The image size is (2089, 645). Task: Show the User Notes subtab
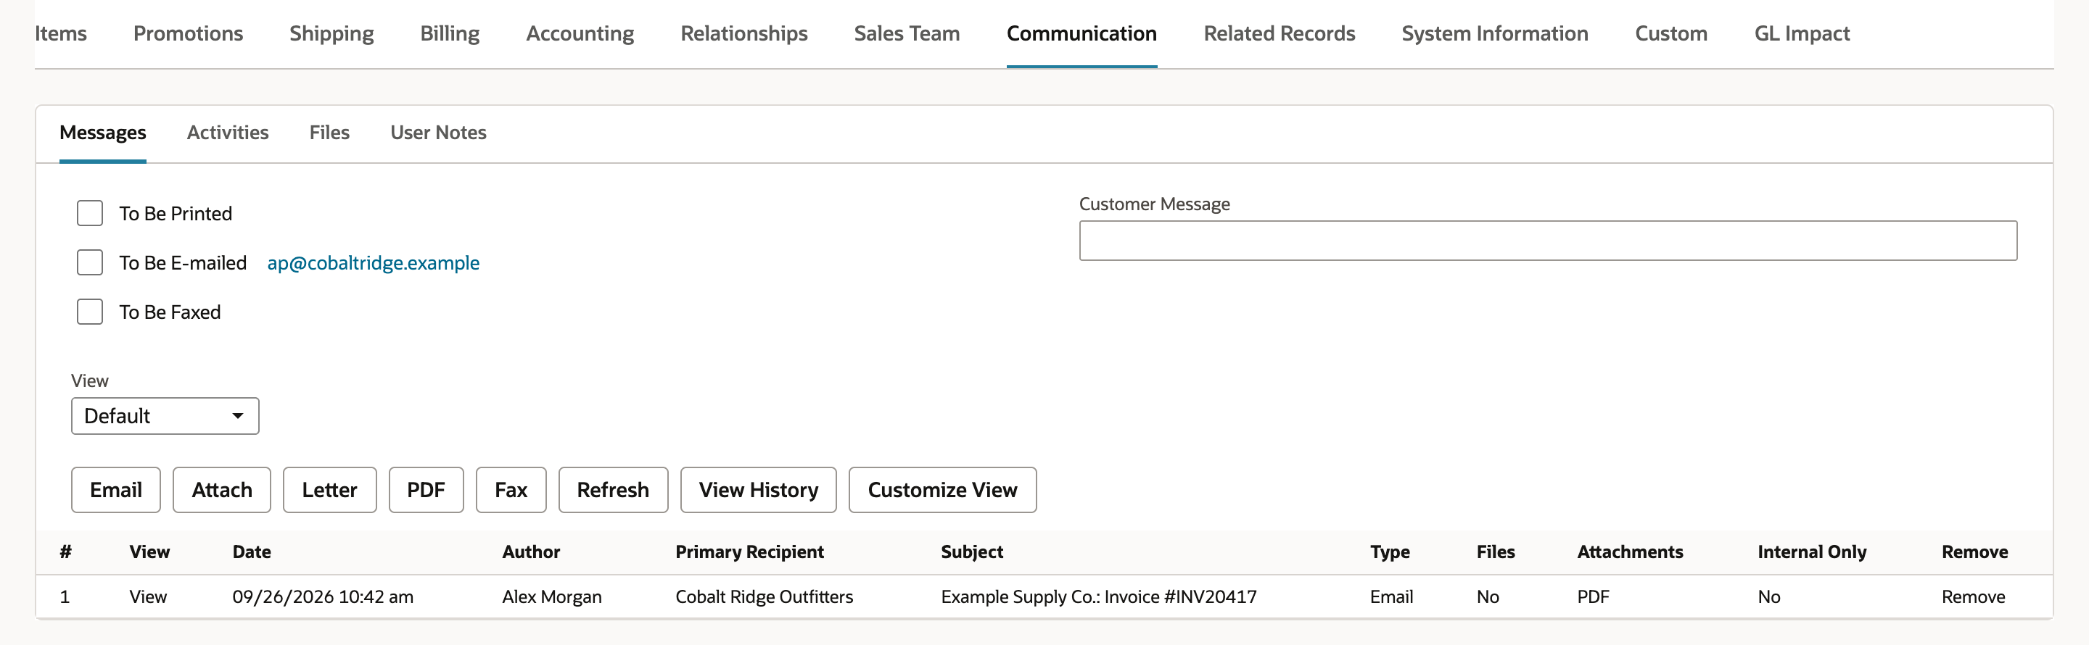439,132
